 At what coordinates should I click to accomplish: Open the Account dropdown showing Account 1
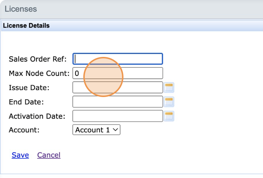click(x=96, y=130)
